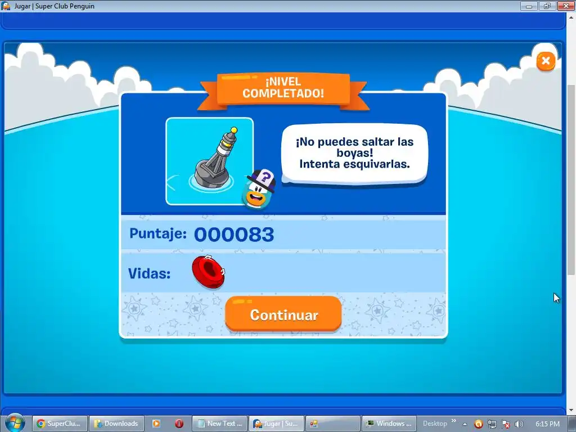Click the red life-ring Vidas icon
This screenshot has width=576, height=432.
[208, 272]
